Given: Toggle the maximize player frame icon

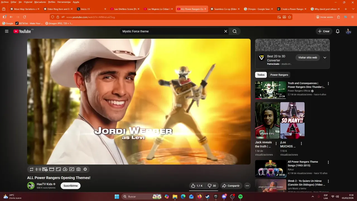Looking at the screenshot, I should pos(58,169).
